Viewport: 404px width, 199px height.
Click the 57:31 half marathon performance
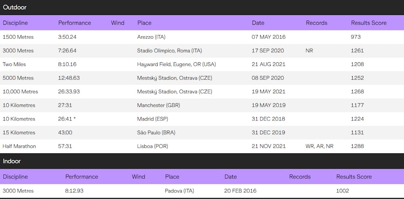[65, 146]
